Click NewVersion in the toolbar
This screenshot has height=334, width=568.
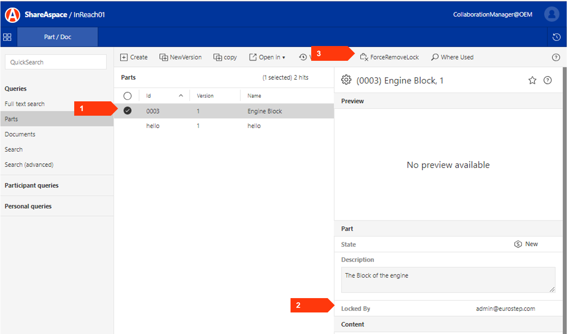(x=180, y=57)
